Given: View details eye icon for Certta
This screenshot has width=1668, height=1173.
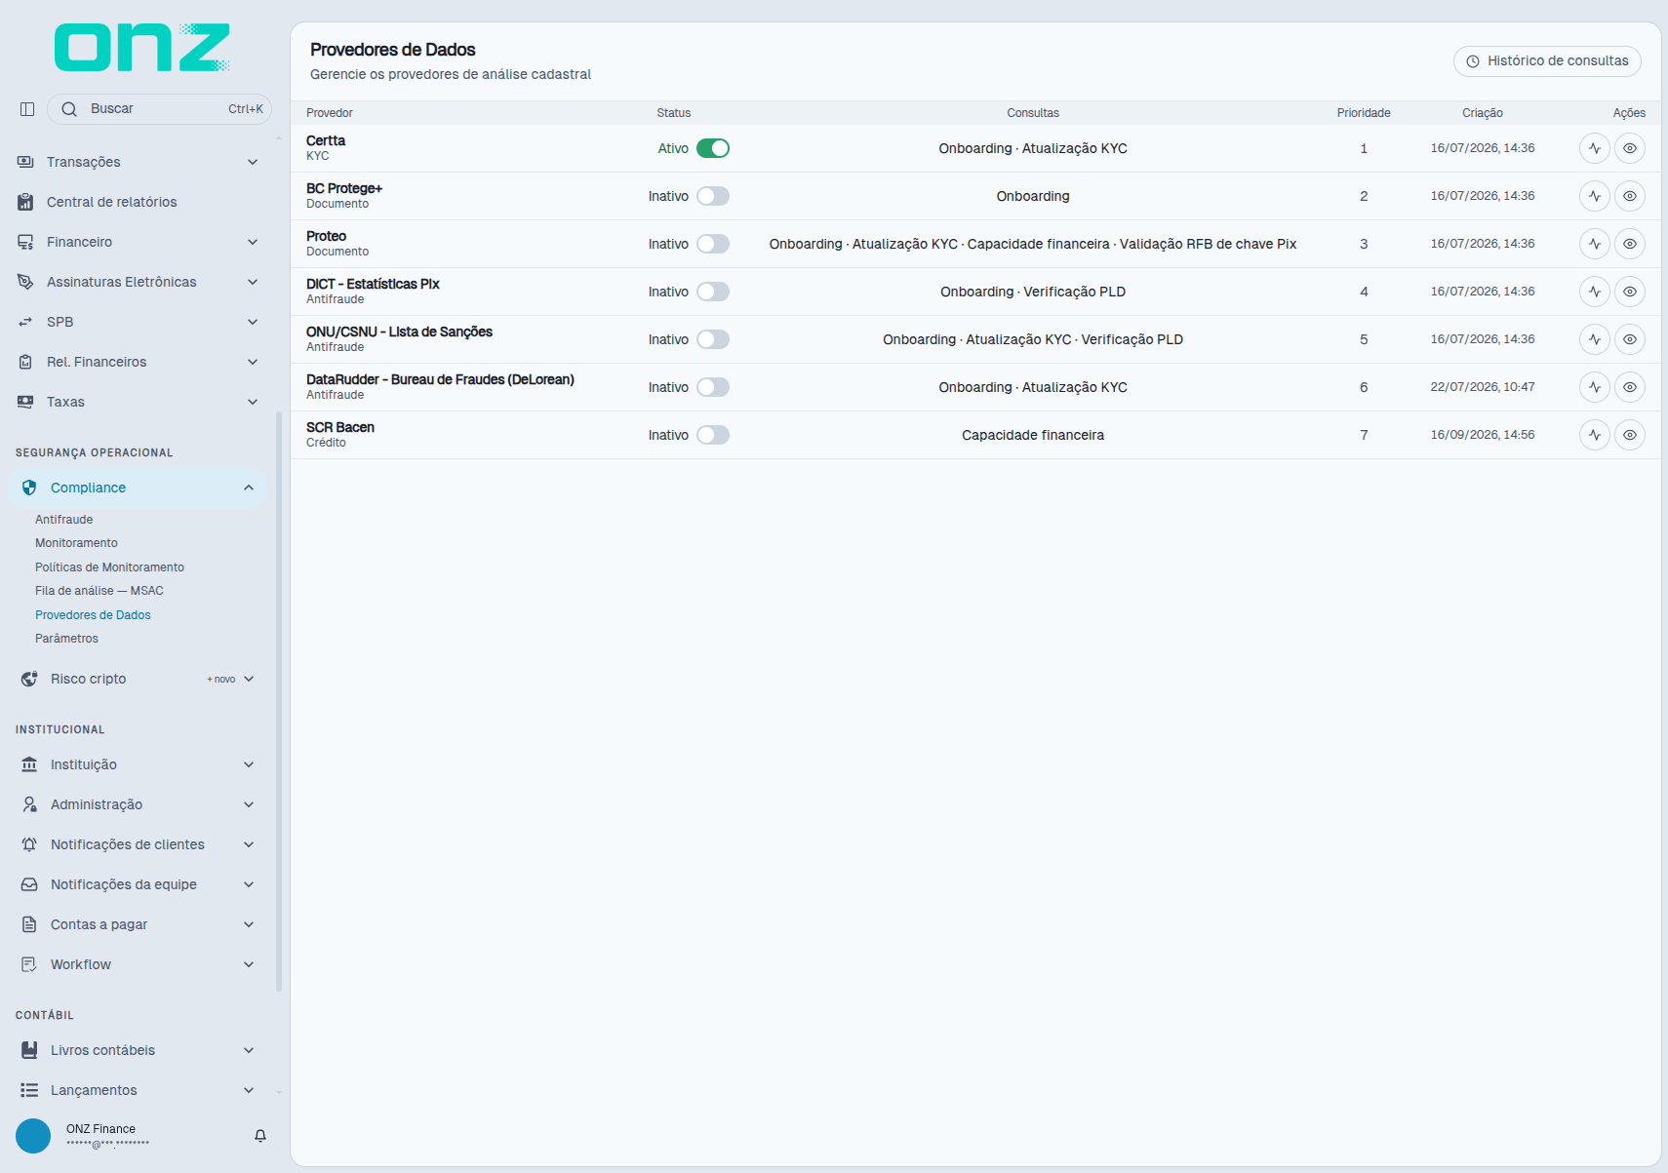Looking at the screenshot, I should [1630, 148].
